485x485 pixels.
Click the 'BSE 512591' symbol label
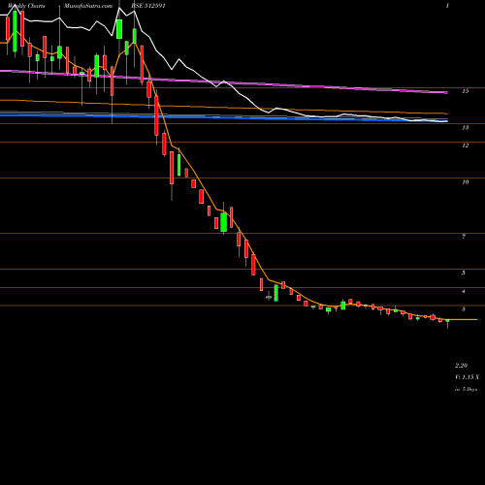[149, 6]
